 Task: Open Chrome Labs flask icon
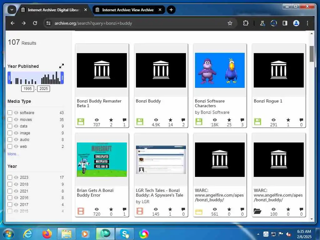pos(262,23)
